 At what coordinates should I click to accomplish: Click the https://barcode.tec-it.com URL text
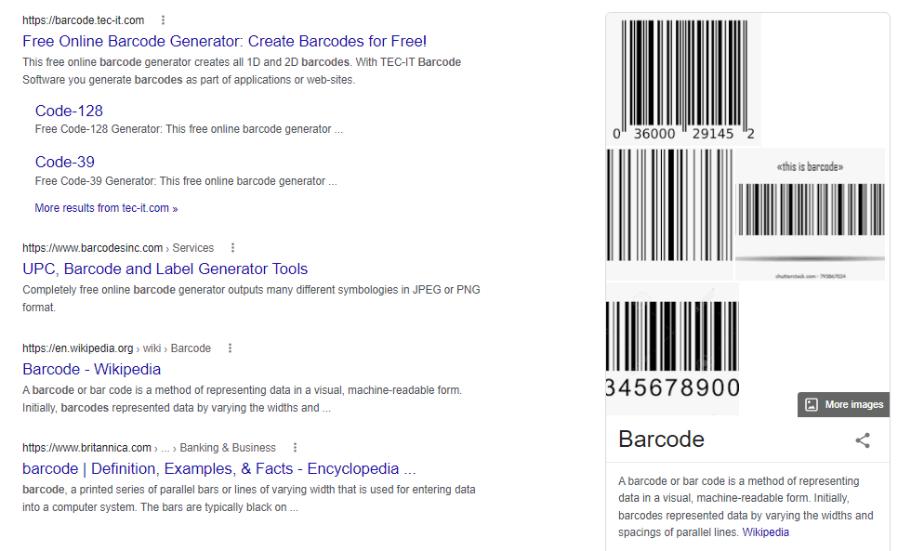click(84, 20)
